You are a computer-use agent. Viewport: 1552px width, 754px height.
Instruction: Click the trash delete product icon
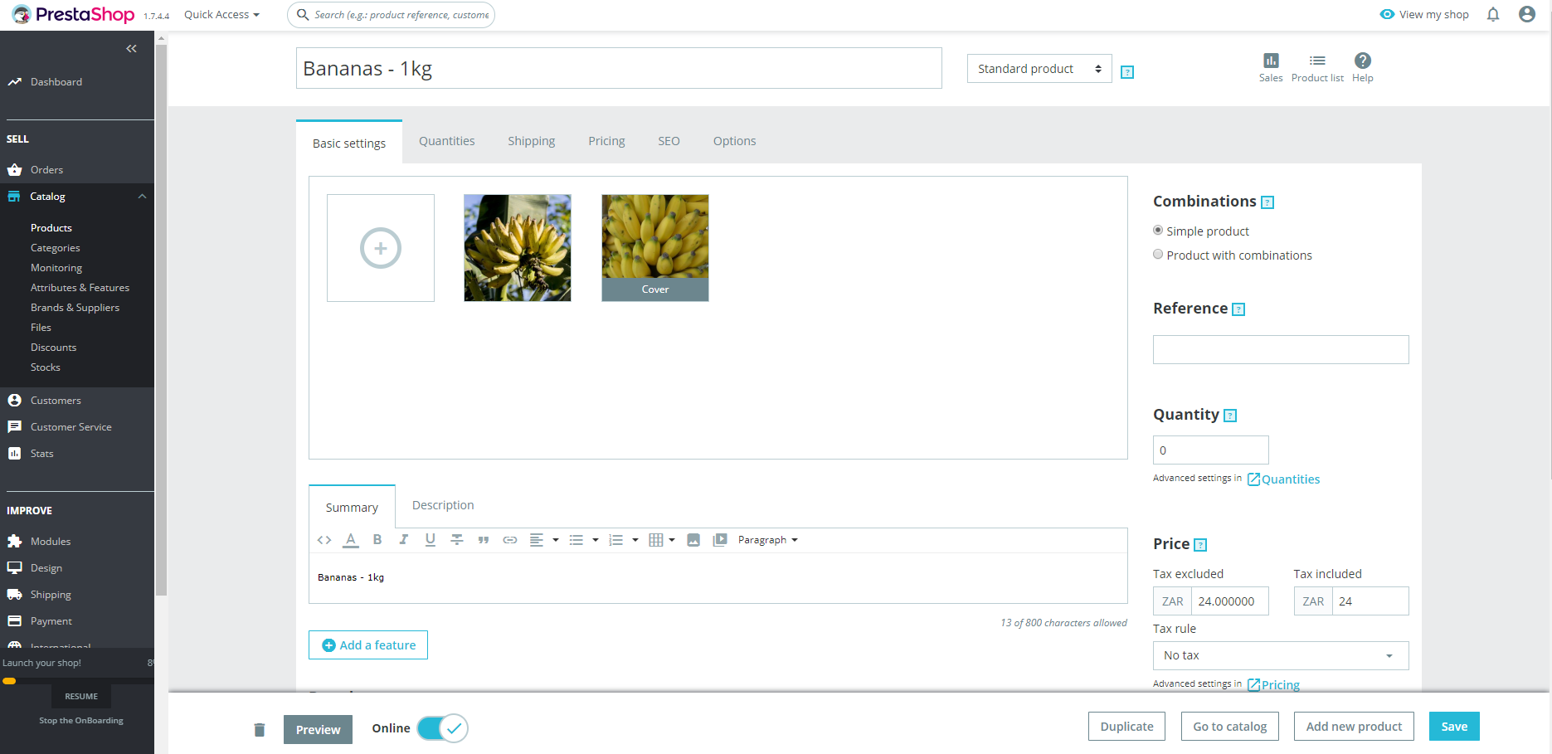point(260,729)
